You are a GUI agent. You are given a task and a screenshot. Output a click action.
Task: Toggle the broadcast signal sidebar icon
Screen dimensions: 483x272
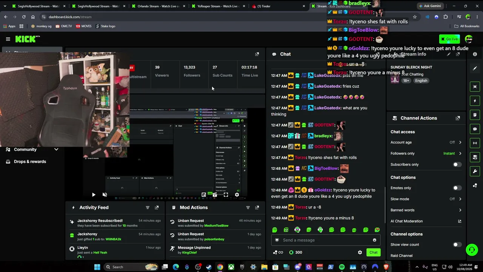click(475, 143)
